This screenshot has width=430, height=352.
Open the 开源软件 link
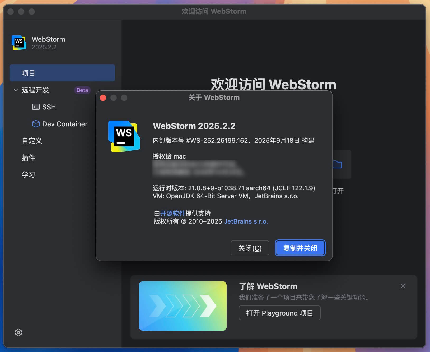172,213
